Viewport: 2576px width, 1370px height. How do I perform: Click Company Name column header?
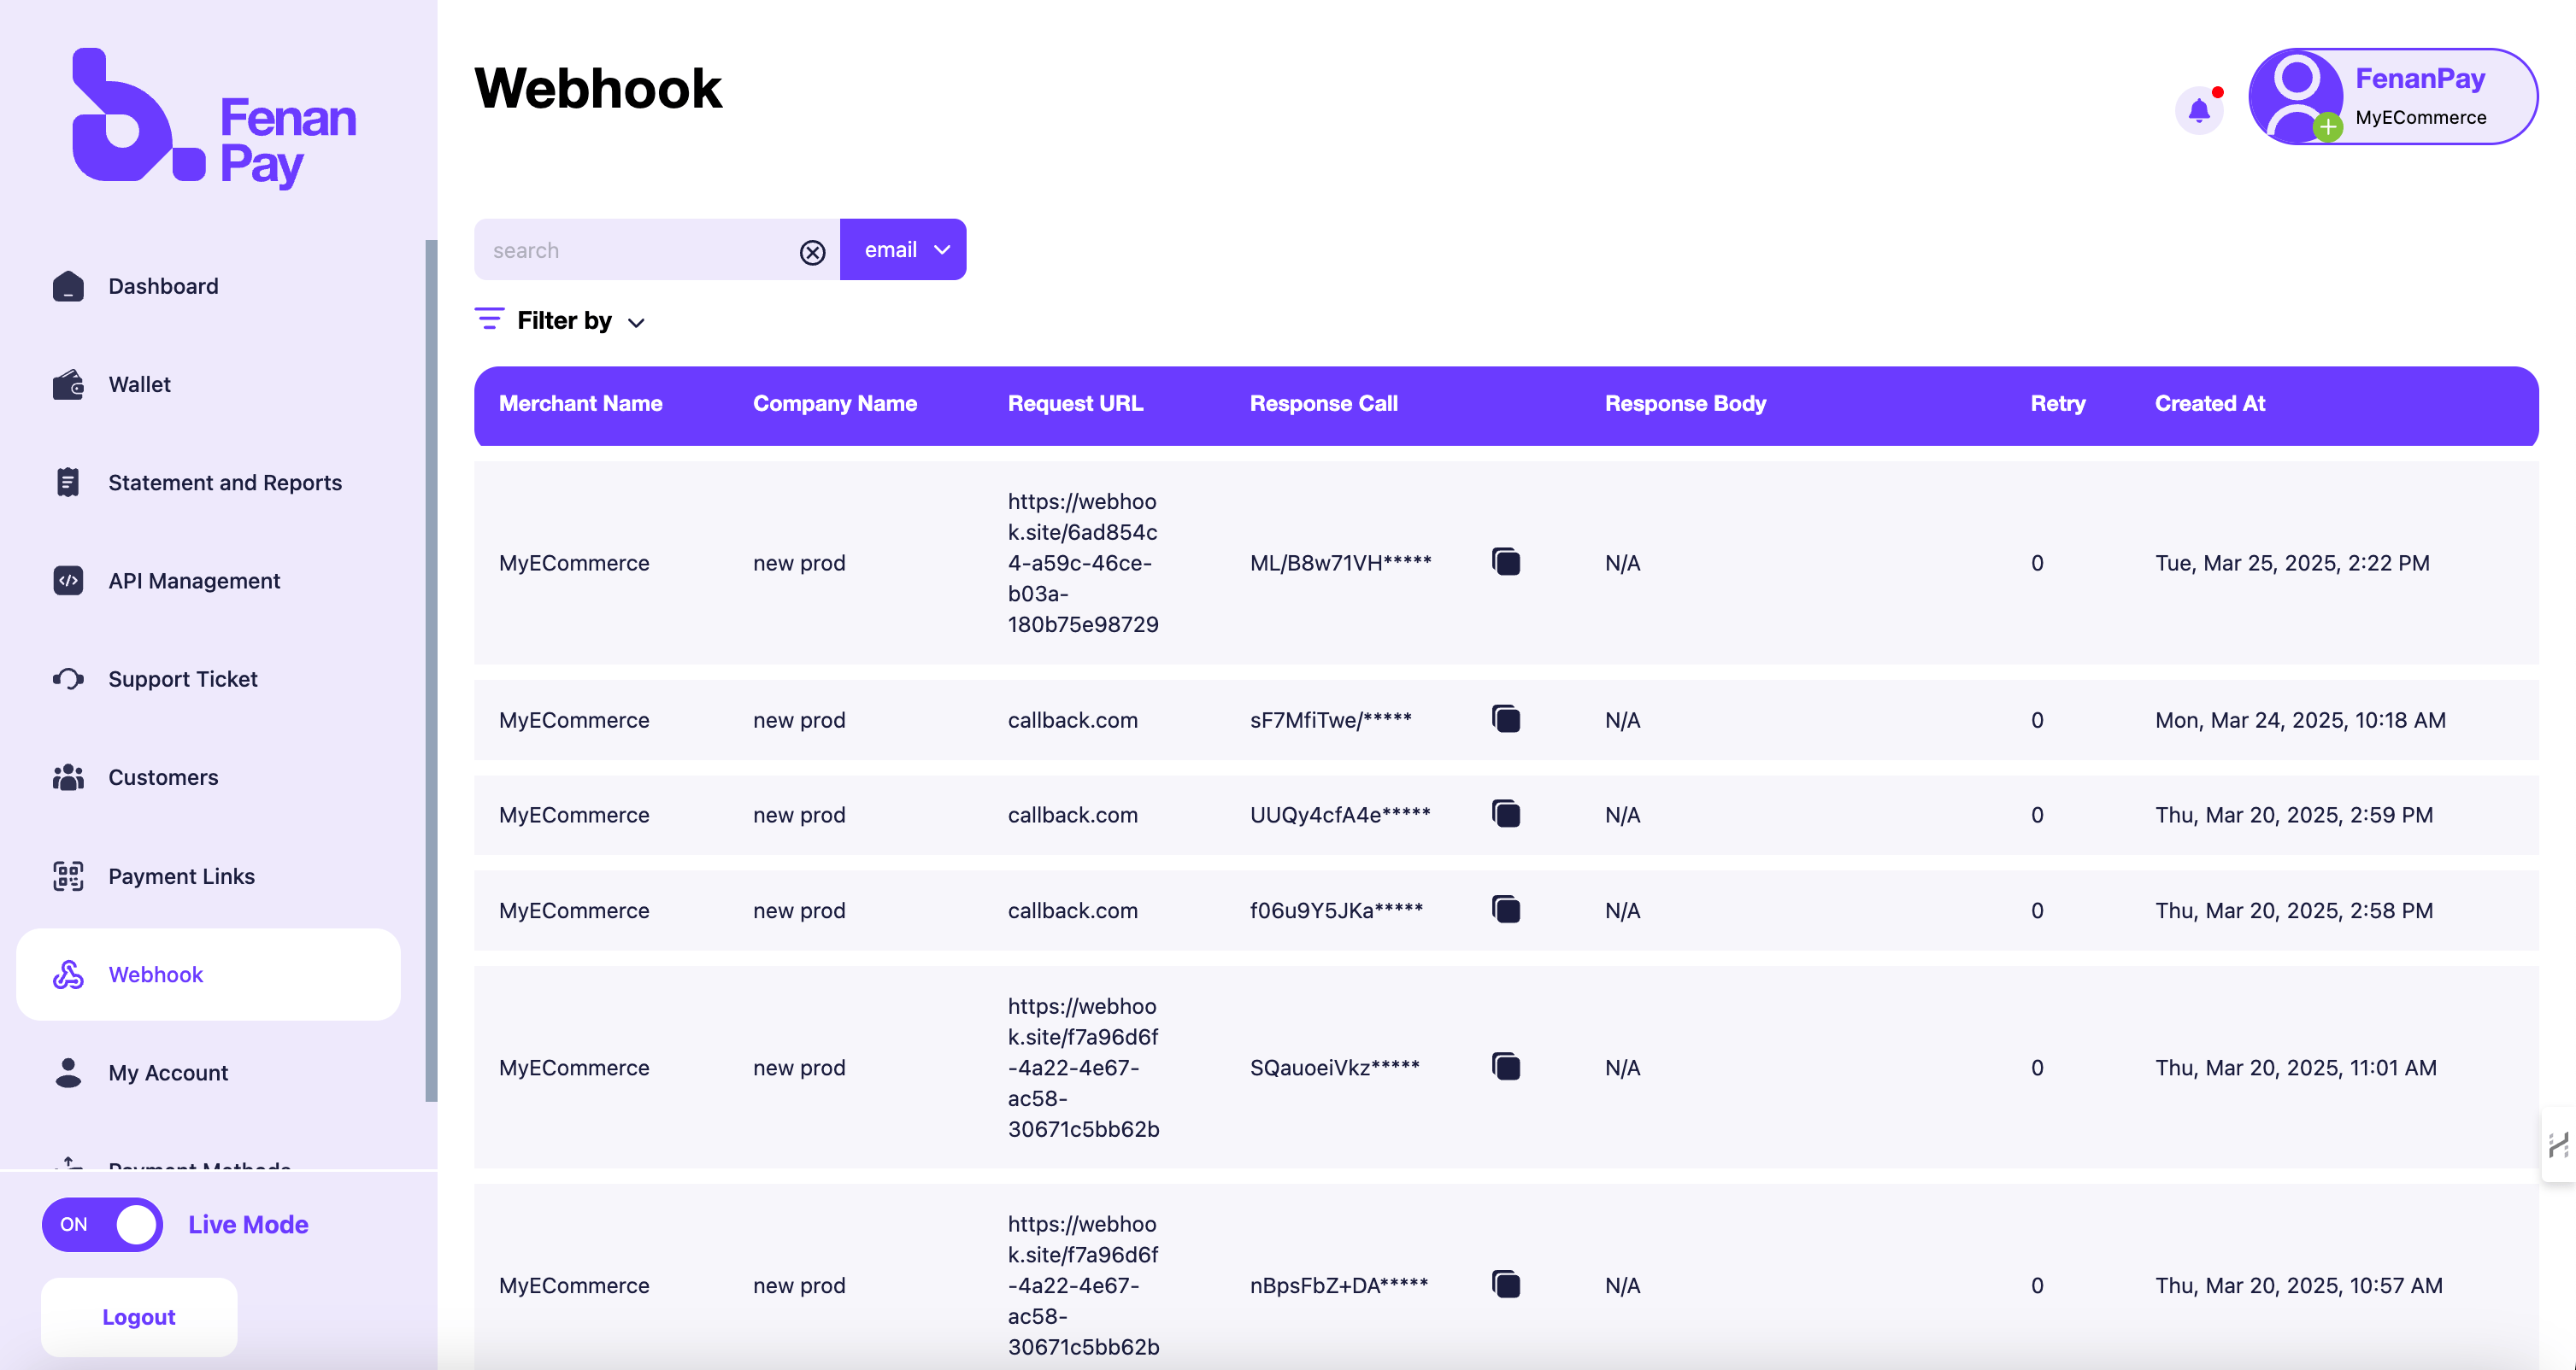click(x=835, y=404)
